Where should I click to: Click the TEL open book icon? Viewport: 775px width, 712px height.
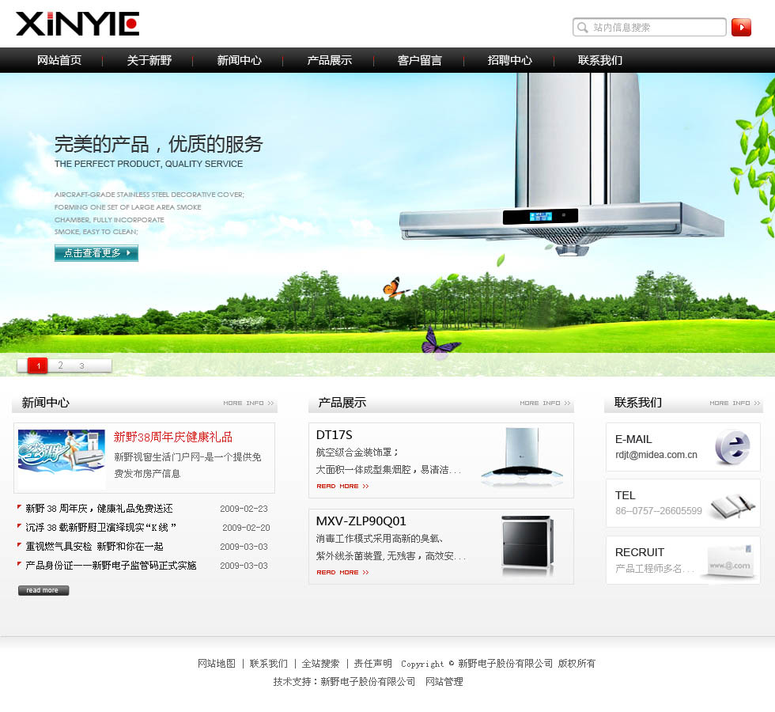731,505
